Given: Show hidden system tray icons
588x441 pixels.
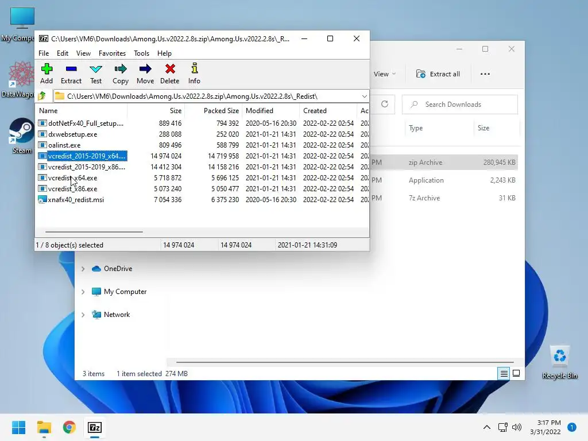Looking at the screenshot, I should click(487, 427).
